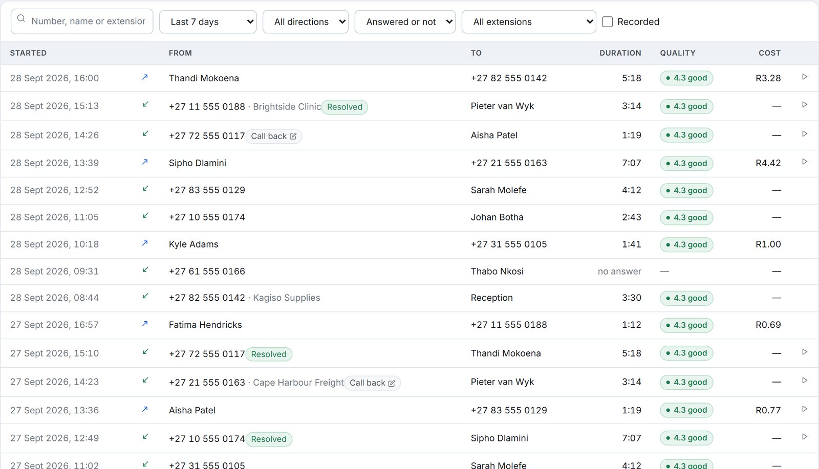The width and height of the screenshot is (819, 469).
Task: Select Kagiso Supplies caller label
Action: point(287,298)
